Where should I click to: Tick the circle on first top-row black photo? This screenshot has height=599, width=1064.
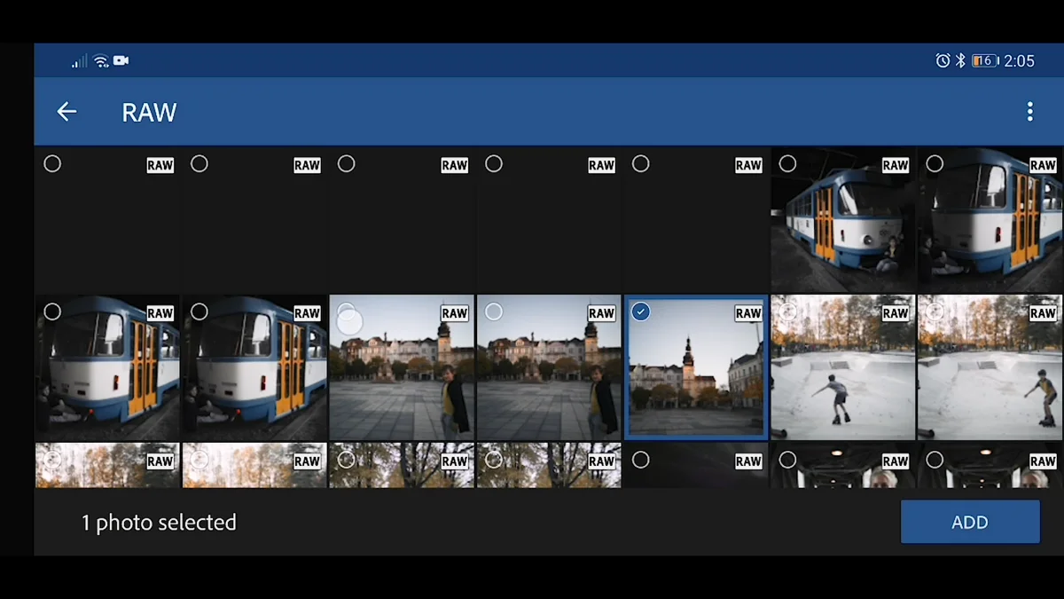click(x=52, y=163)
